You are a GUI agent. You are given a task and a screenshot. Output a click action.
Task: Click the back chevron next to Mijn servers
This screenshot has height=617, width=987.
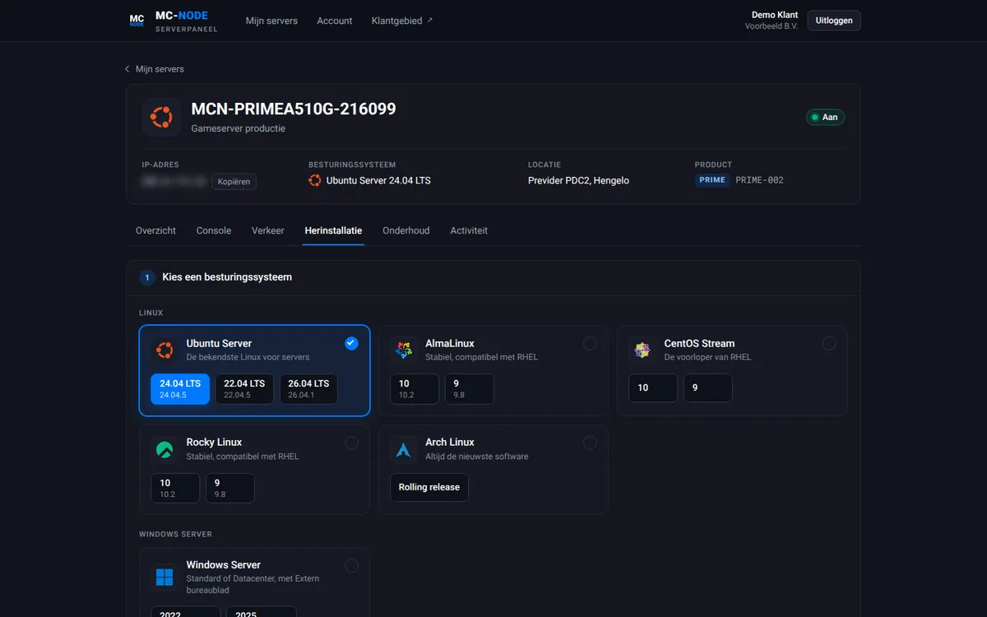pyautogui.click(x=127, y=69)
